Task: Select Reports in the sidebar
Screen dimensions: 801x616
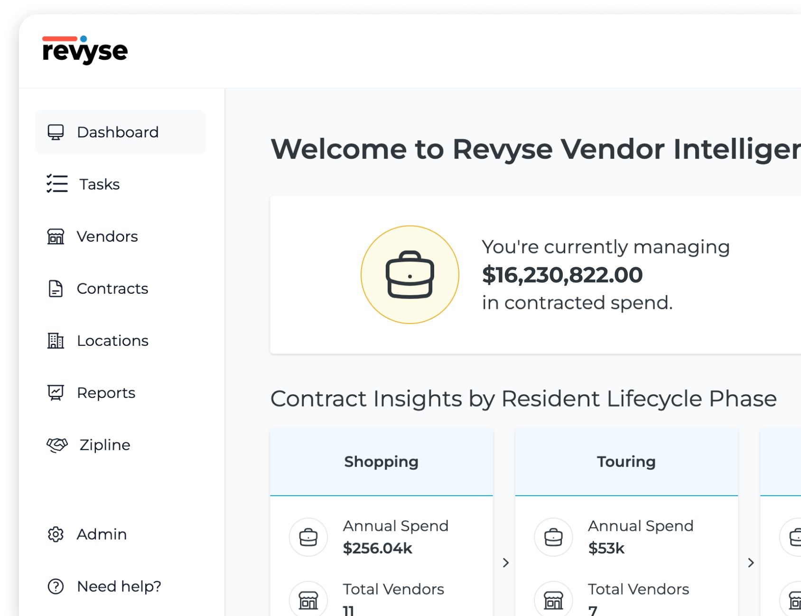Action: pyautogui.click(x=120, y=392)
